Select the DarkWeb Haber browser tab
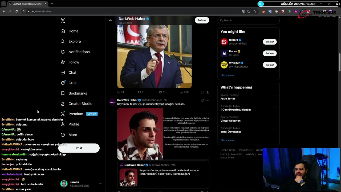 point(27,4)
